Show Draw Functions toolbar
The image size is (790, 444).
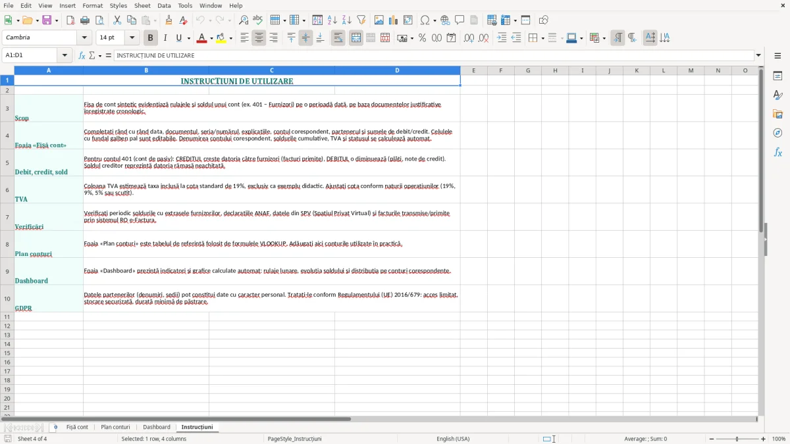pyautogui.click(x=544, y=20)
